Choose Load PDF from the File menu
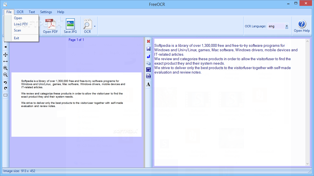 pos(21,24)
